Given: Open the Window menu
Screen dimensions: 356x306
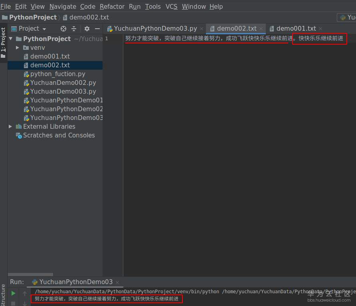Looking at the screenshot, I should click(194, 6).
